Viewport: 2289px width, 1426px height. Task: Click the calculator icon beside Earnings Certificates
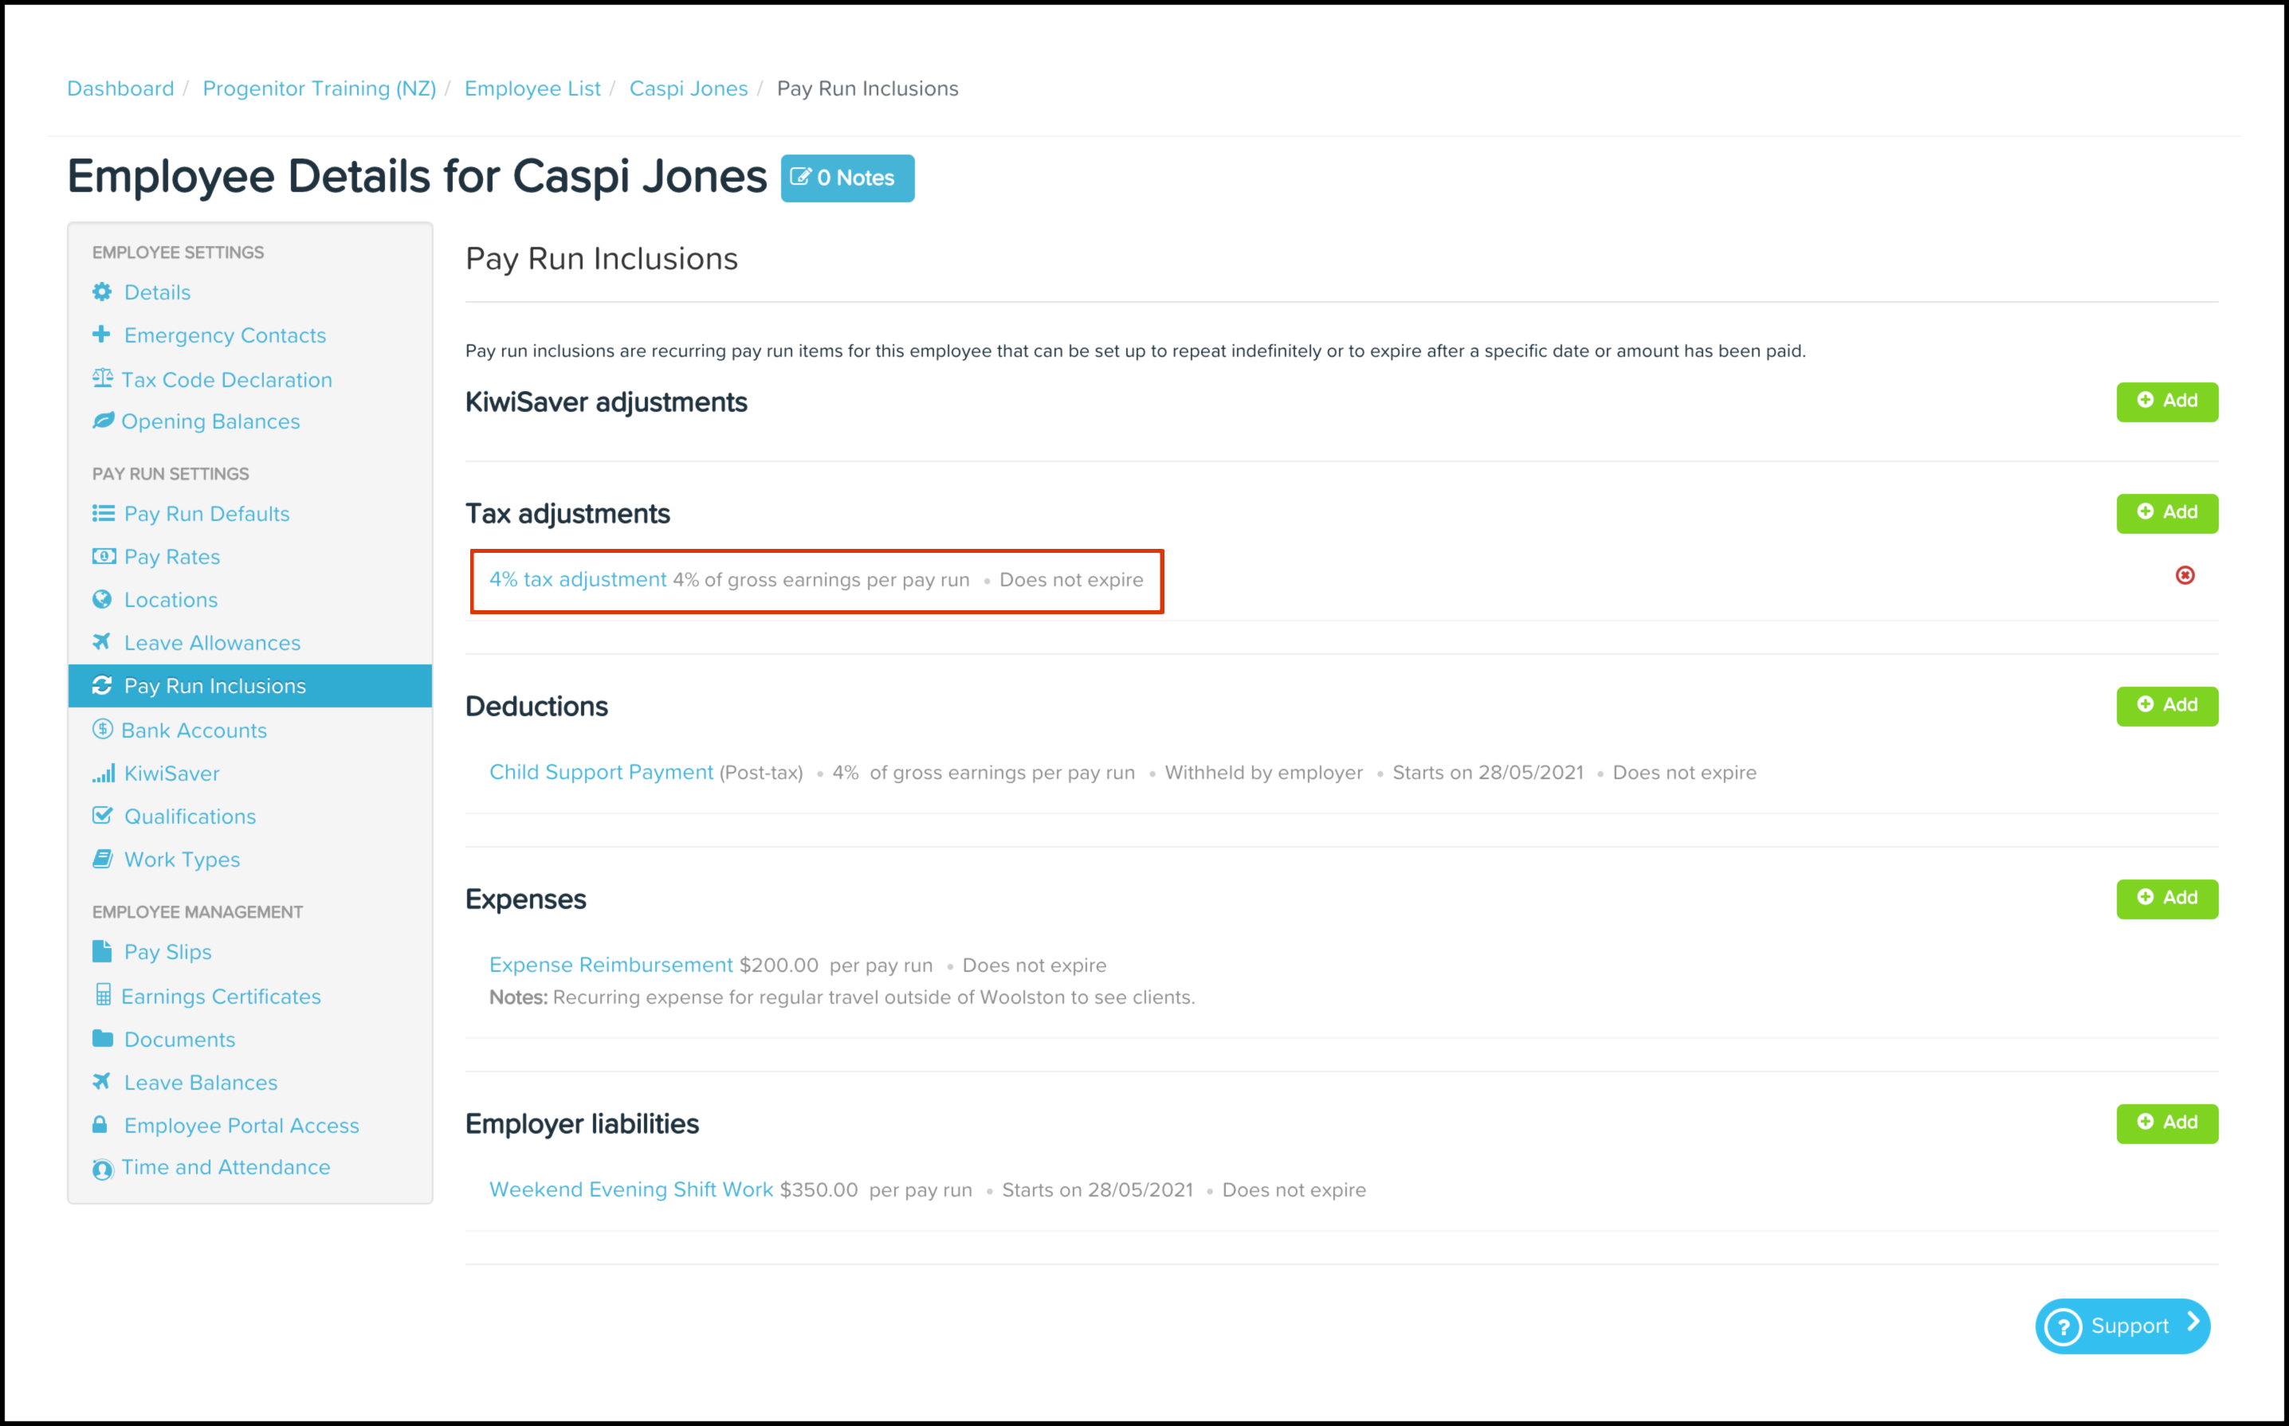[103, 995]
